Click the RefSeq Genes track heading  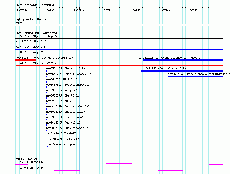coord(26,159)
